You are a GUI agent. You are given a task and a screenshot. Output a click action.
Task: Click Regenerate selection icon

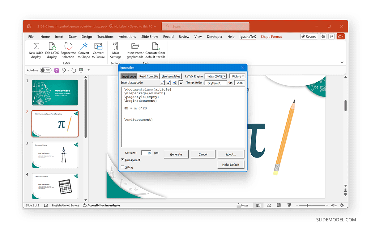[x=68, y=51]
